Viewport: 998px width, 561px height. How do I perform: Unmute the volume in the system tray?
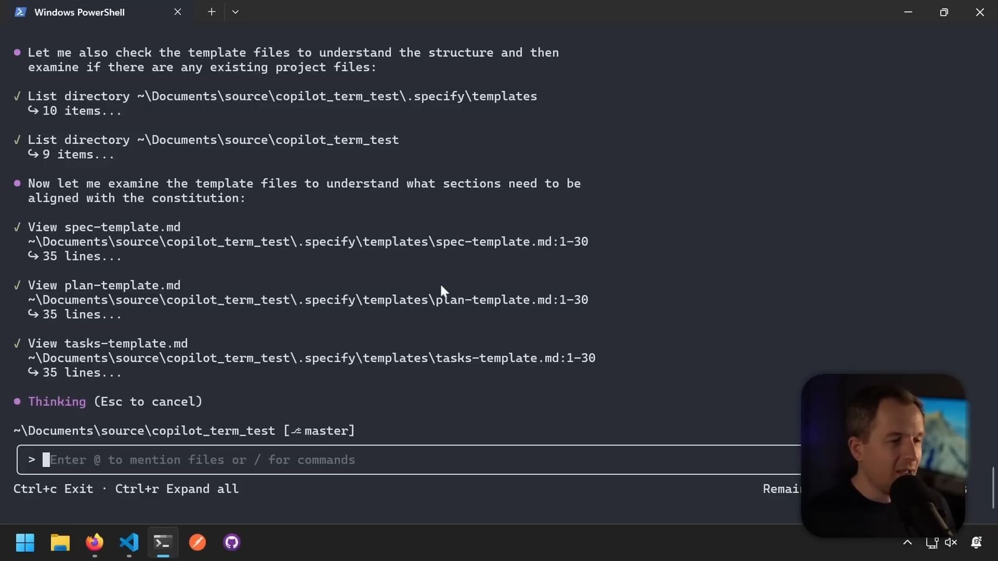[x=949, y=542]
